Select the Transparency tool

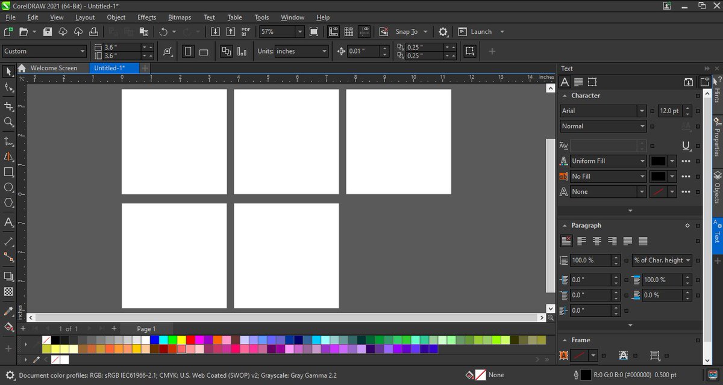(x=8, y=292)
